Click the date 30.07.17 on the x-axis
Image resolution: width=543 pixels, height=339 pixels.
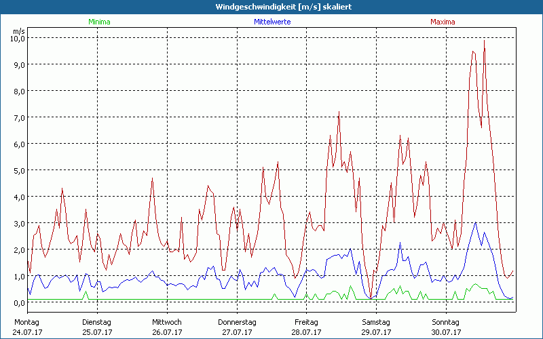[x=446, y=332]
